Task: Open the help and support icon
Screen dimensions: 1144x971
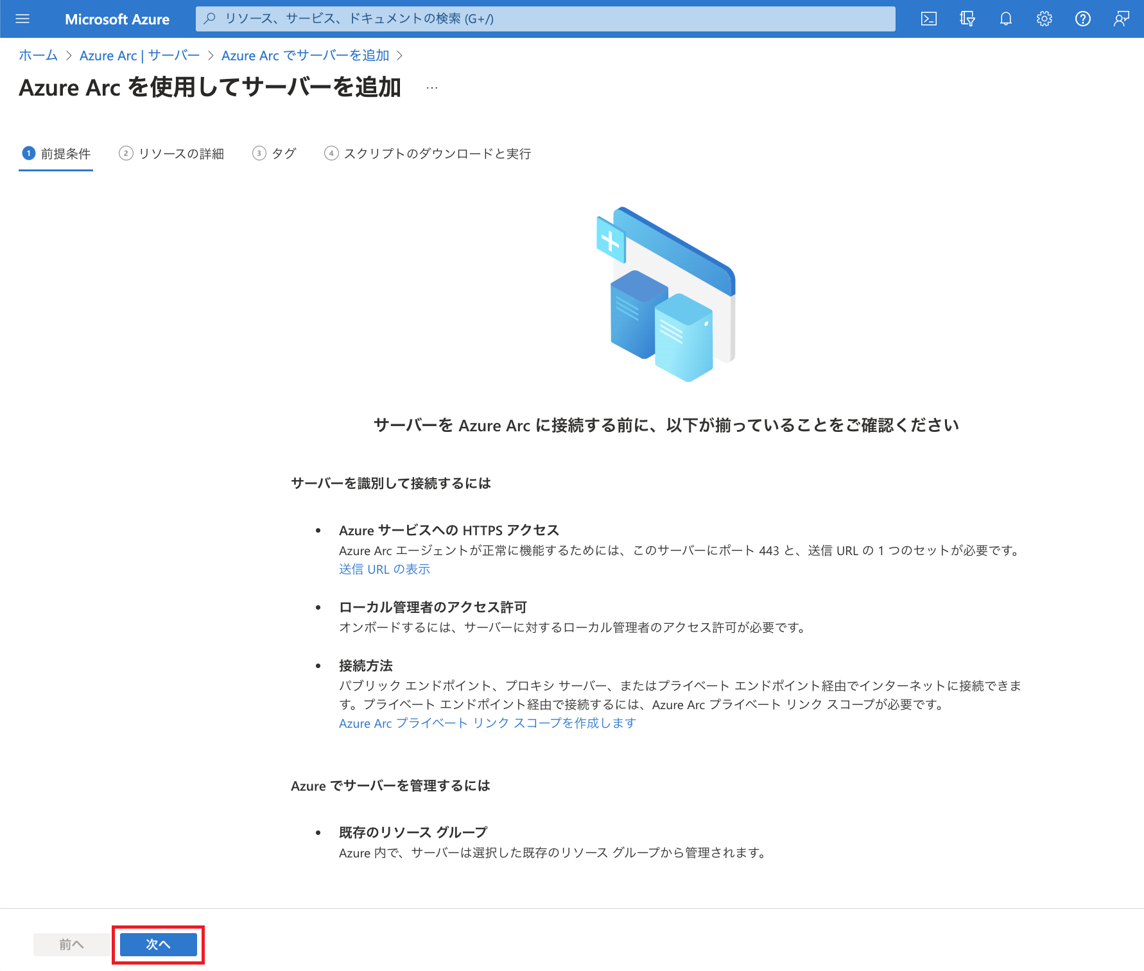Action: [x=1083, y=19]
